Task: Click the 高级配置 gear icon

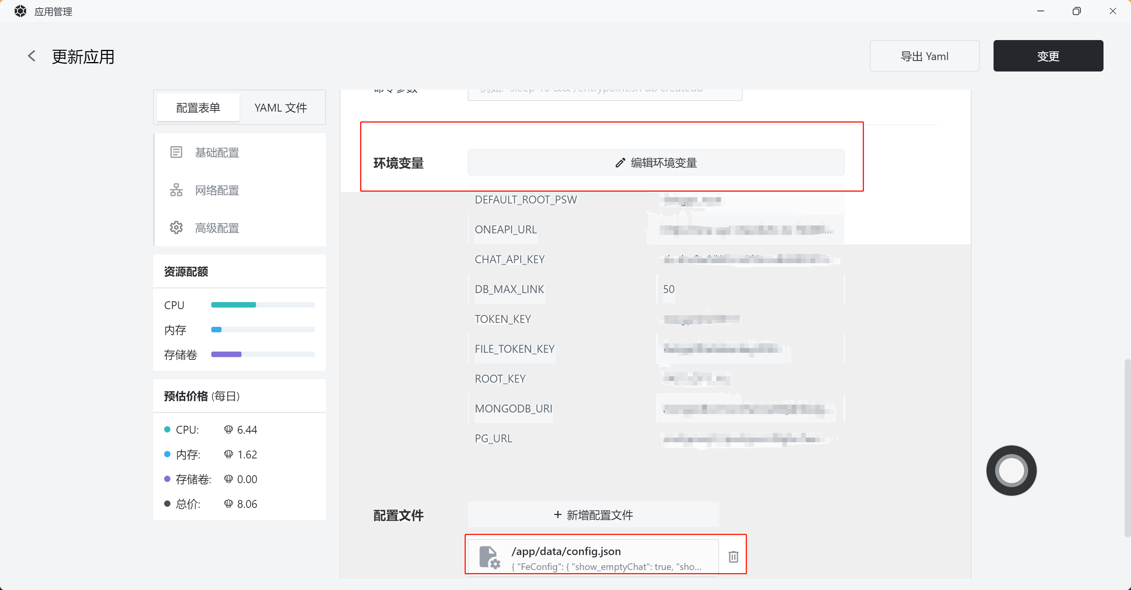Action: pyautogui.click(x=176, y=227)
